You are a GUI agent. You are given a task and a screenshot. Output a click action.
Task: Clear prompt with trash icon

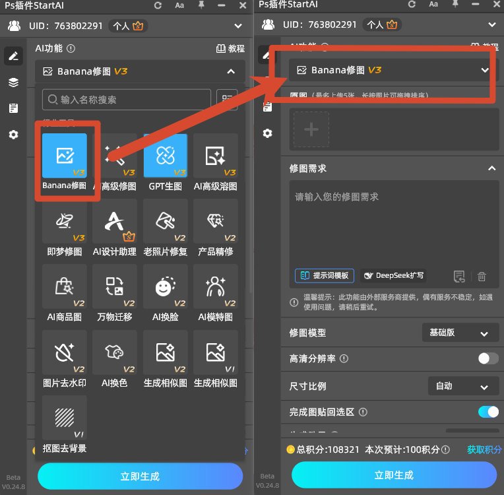point(482,277)
